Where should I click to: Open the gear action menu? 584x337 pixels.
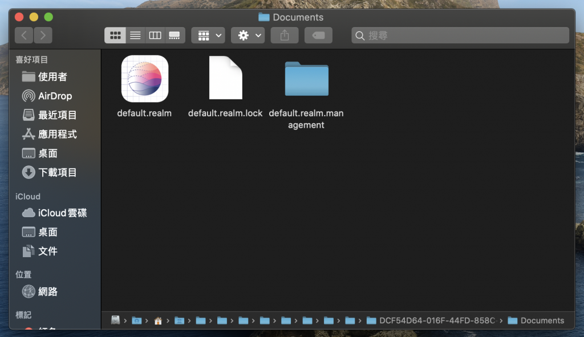(248, 35)
